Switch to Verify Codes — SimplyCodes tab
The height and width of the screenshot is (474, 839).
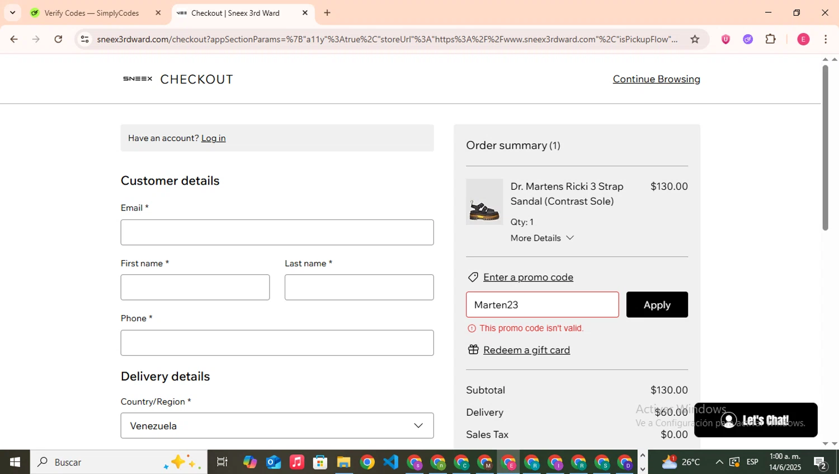(92, 13)
